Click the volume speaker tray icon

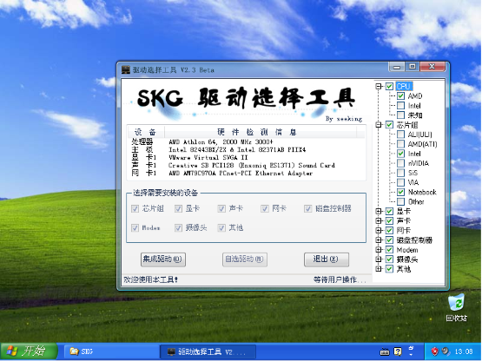coord(446,351)
